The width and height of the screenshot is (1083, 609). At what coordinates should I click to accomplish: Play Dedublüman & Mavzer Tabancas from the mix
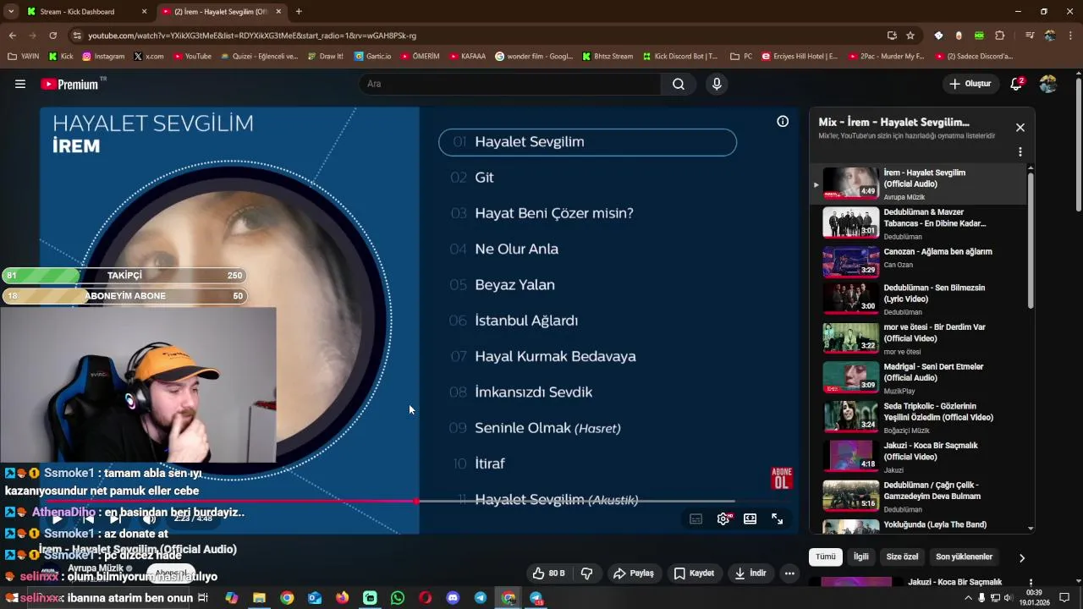[918, 223]
